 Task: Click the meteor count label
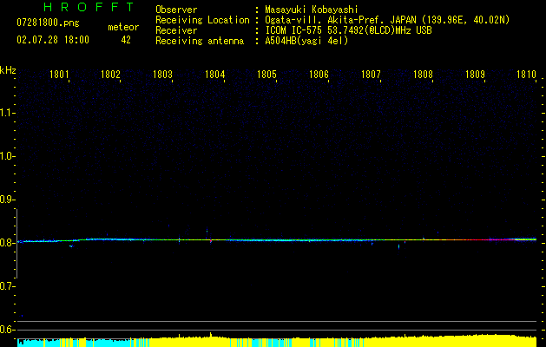tap(123, 27)
